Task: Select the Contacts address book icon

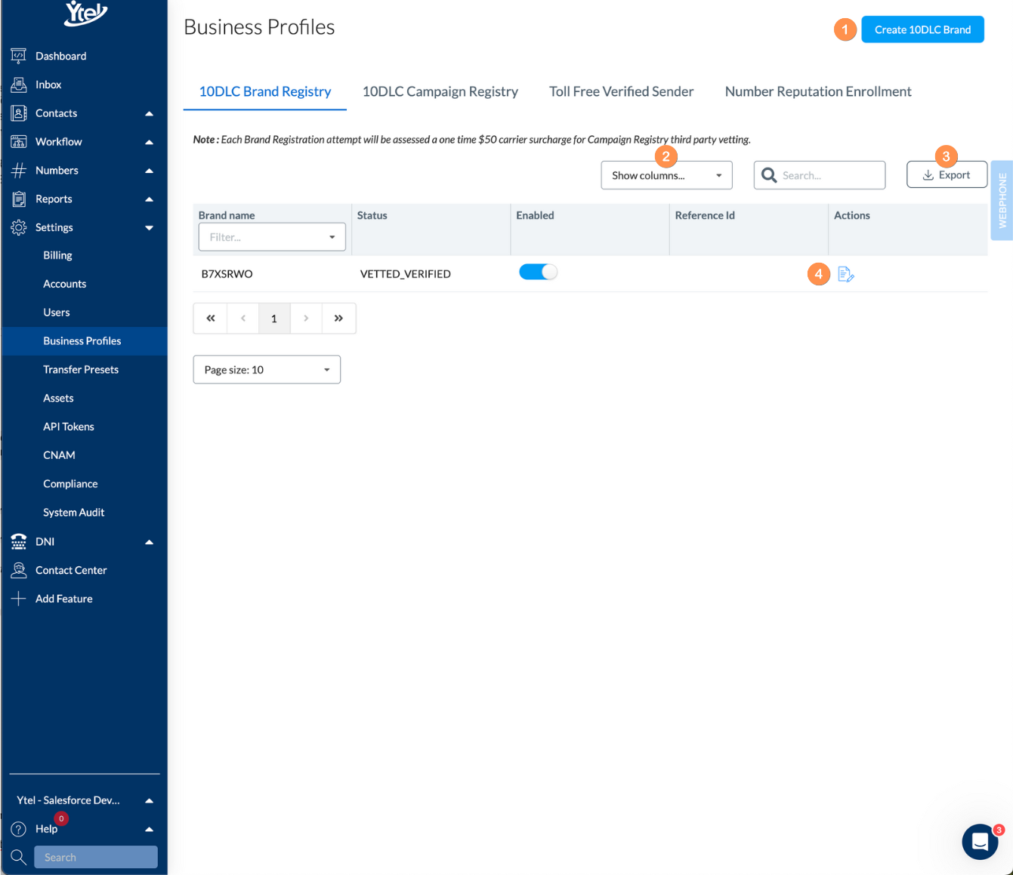Action: tap(19, 113)
